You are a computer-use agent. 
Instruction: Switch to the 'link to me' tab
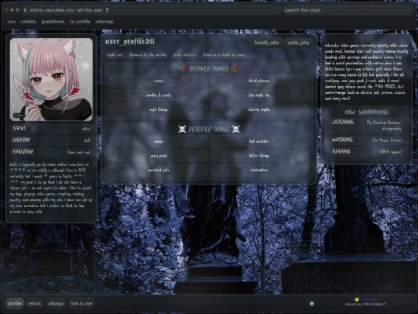[81, 304]
